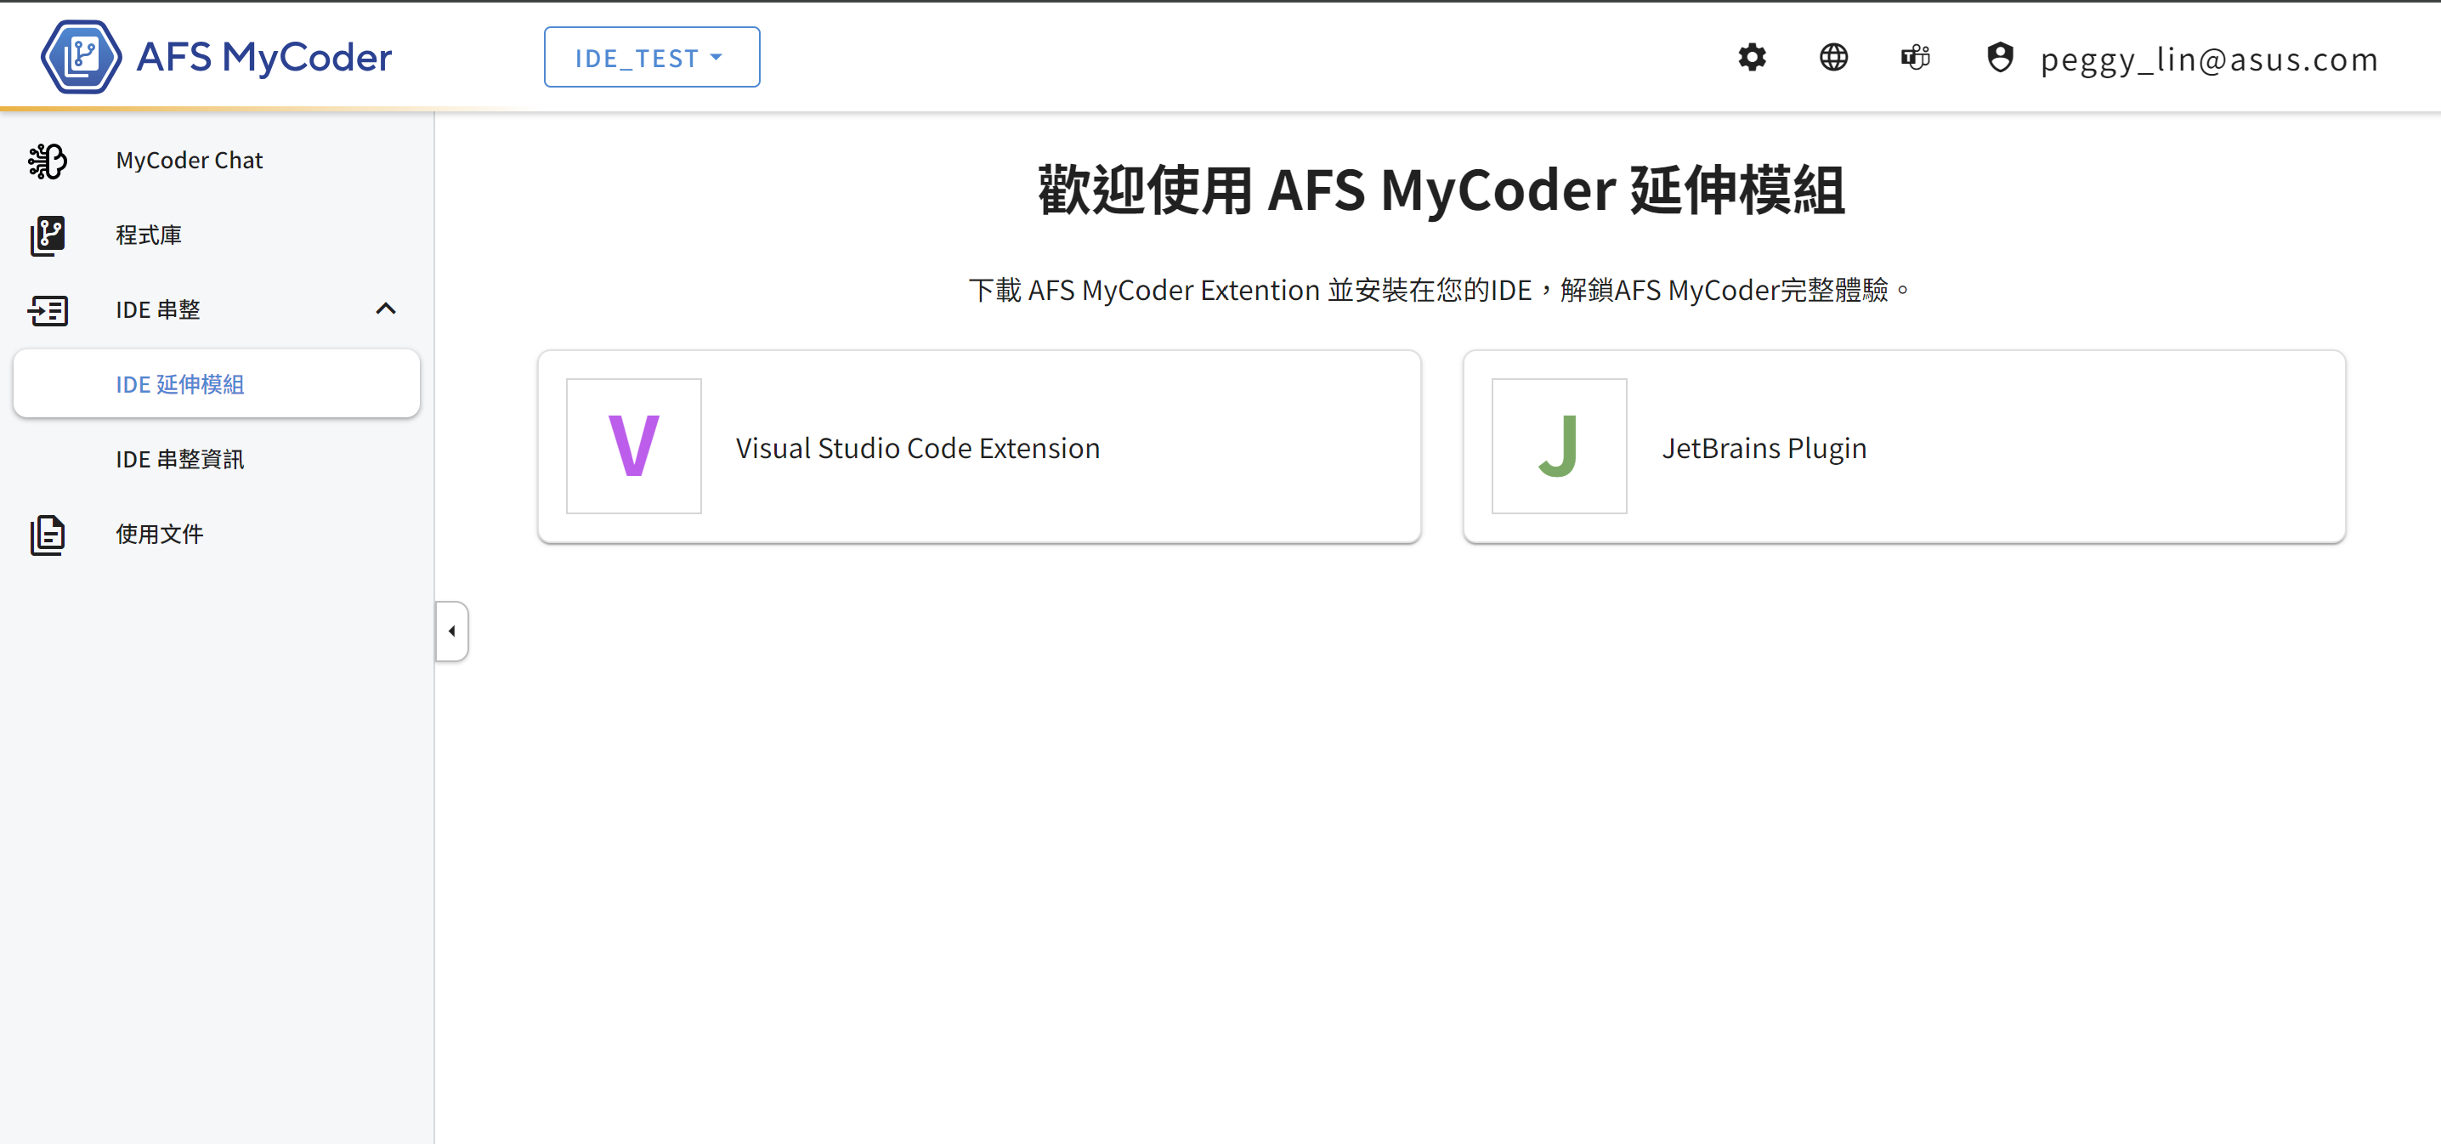
Task: Click the 下載 AFS MyCoder Extention description text
Action: pyautogui.click(x=1438, y=290)
